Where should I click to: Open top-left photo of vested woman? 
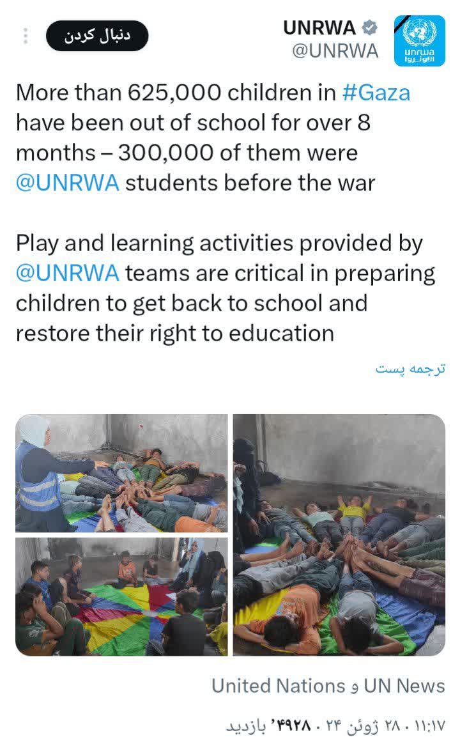121,473
